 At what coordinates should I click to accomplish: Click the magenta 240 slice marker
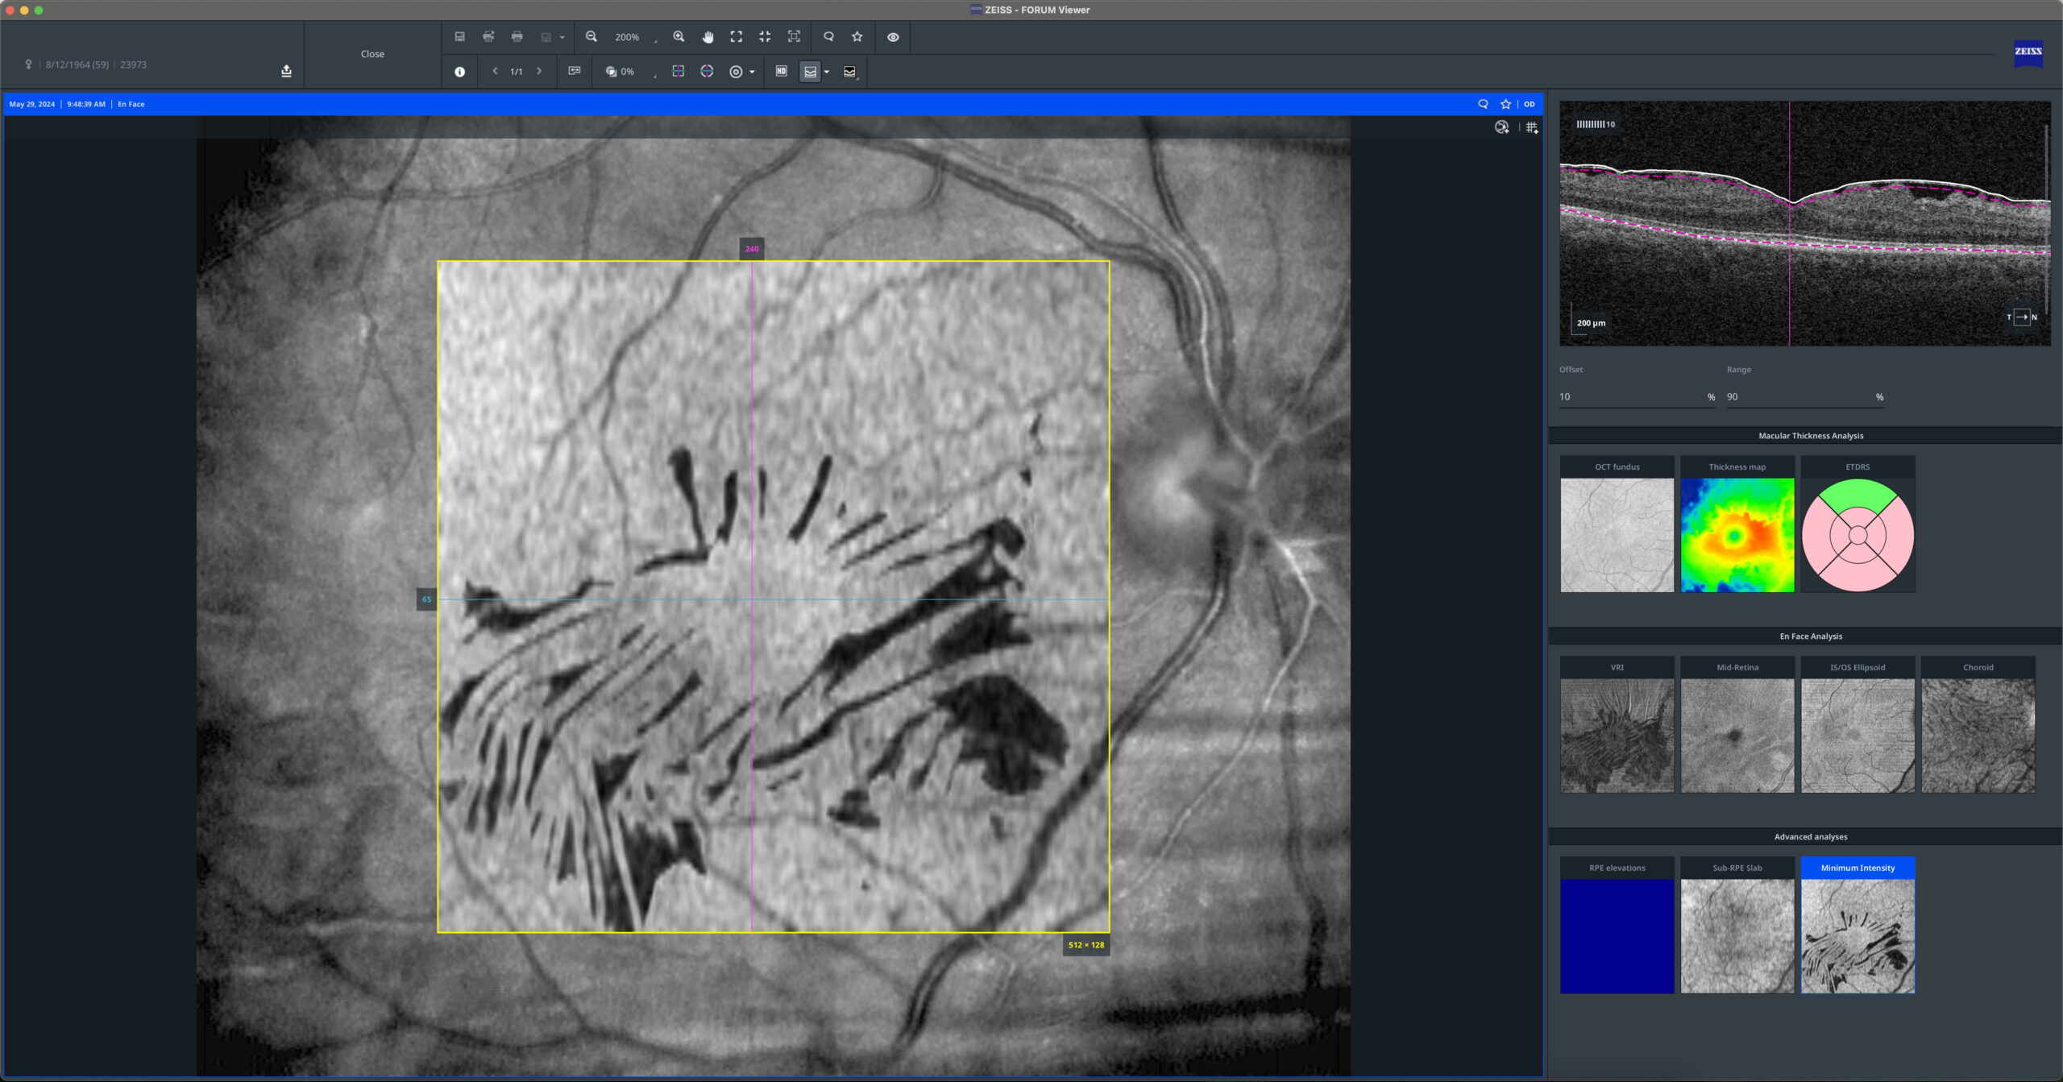click(x=752, y=249)
